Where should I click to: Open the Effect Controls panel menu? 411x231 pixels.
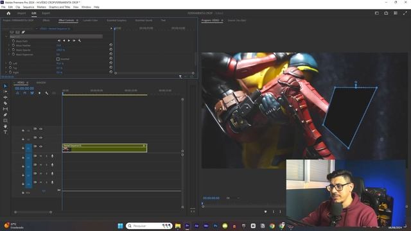[x=77, y=21]
